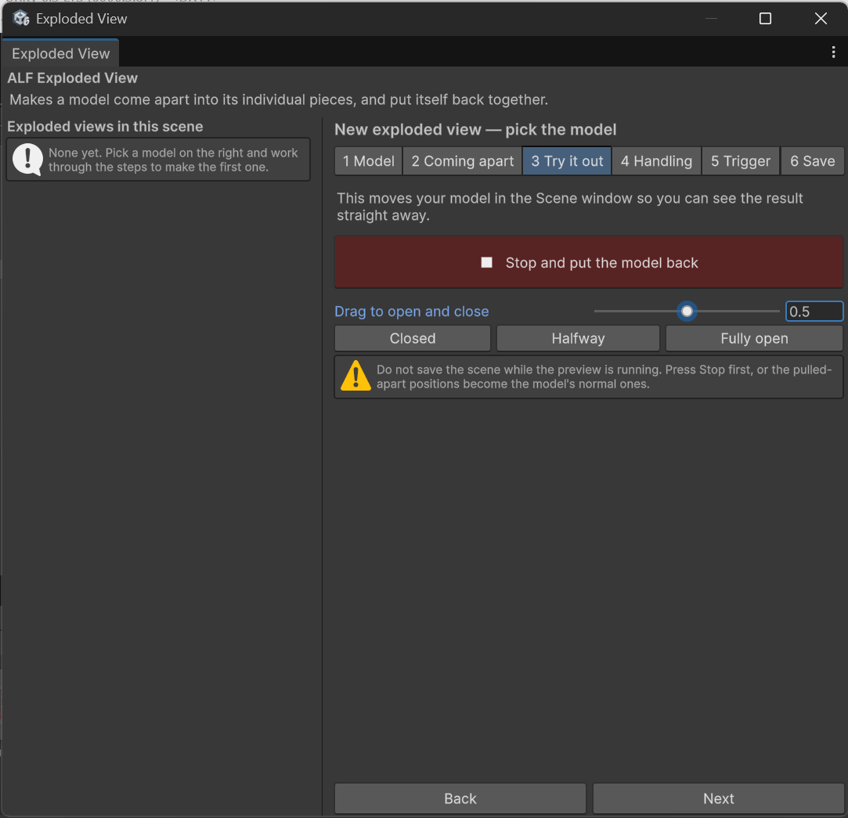Maximize the Exploded View window

[x=765, y=19]
